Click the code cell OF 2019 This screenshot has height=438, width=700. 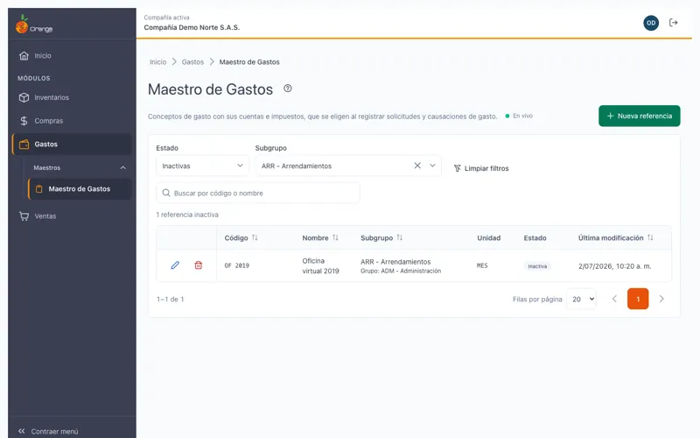236,265
